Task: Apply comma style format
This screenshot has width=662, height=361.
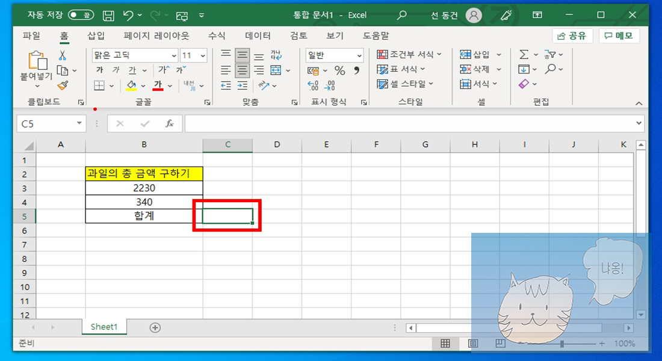Action: (x=357, y=70)
